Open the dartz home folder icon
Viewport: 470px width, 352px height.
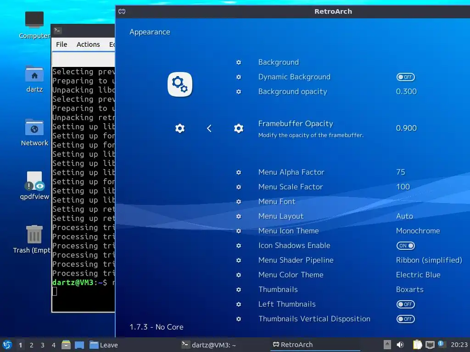tap(34, 74)
